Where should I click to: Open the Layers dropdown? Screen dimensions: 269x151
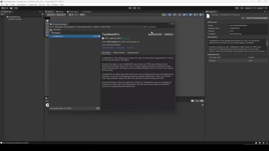tap(250, 8)
